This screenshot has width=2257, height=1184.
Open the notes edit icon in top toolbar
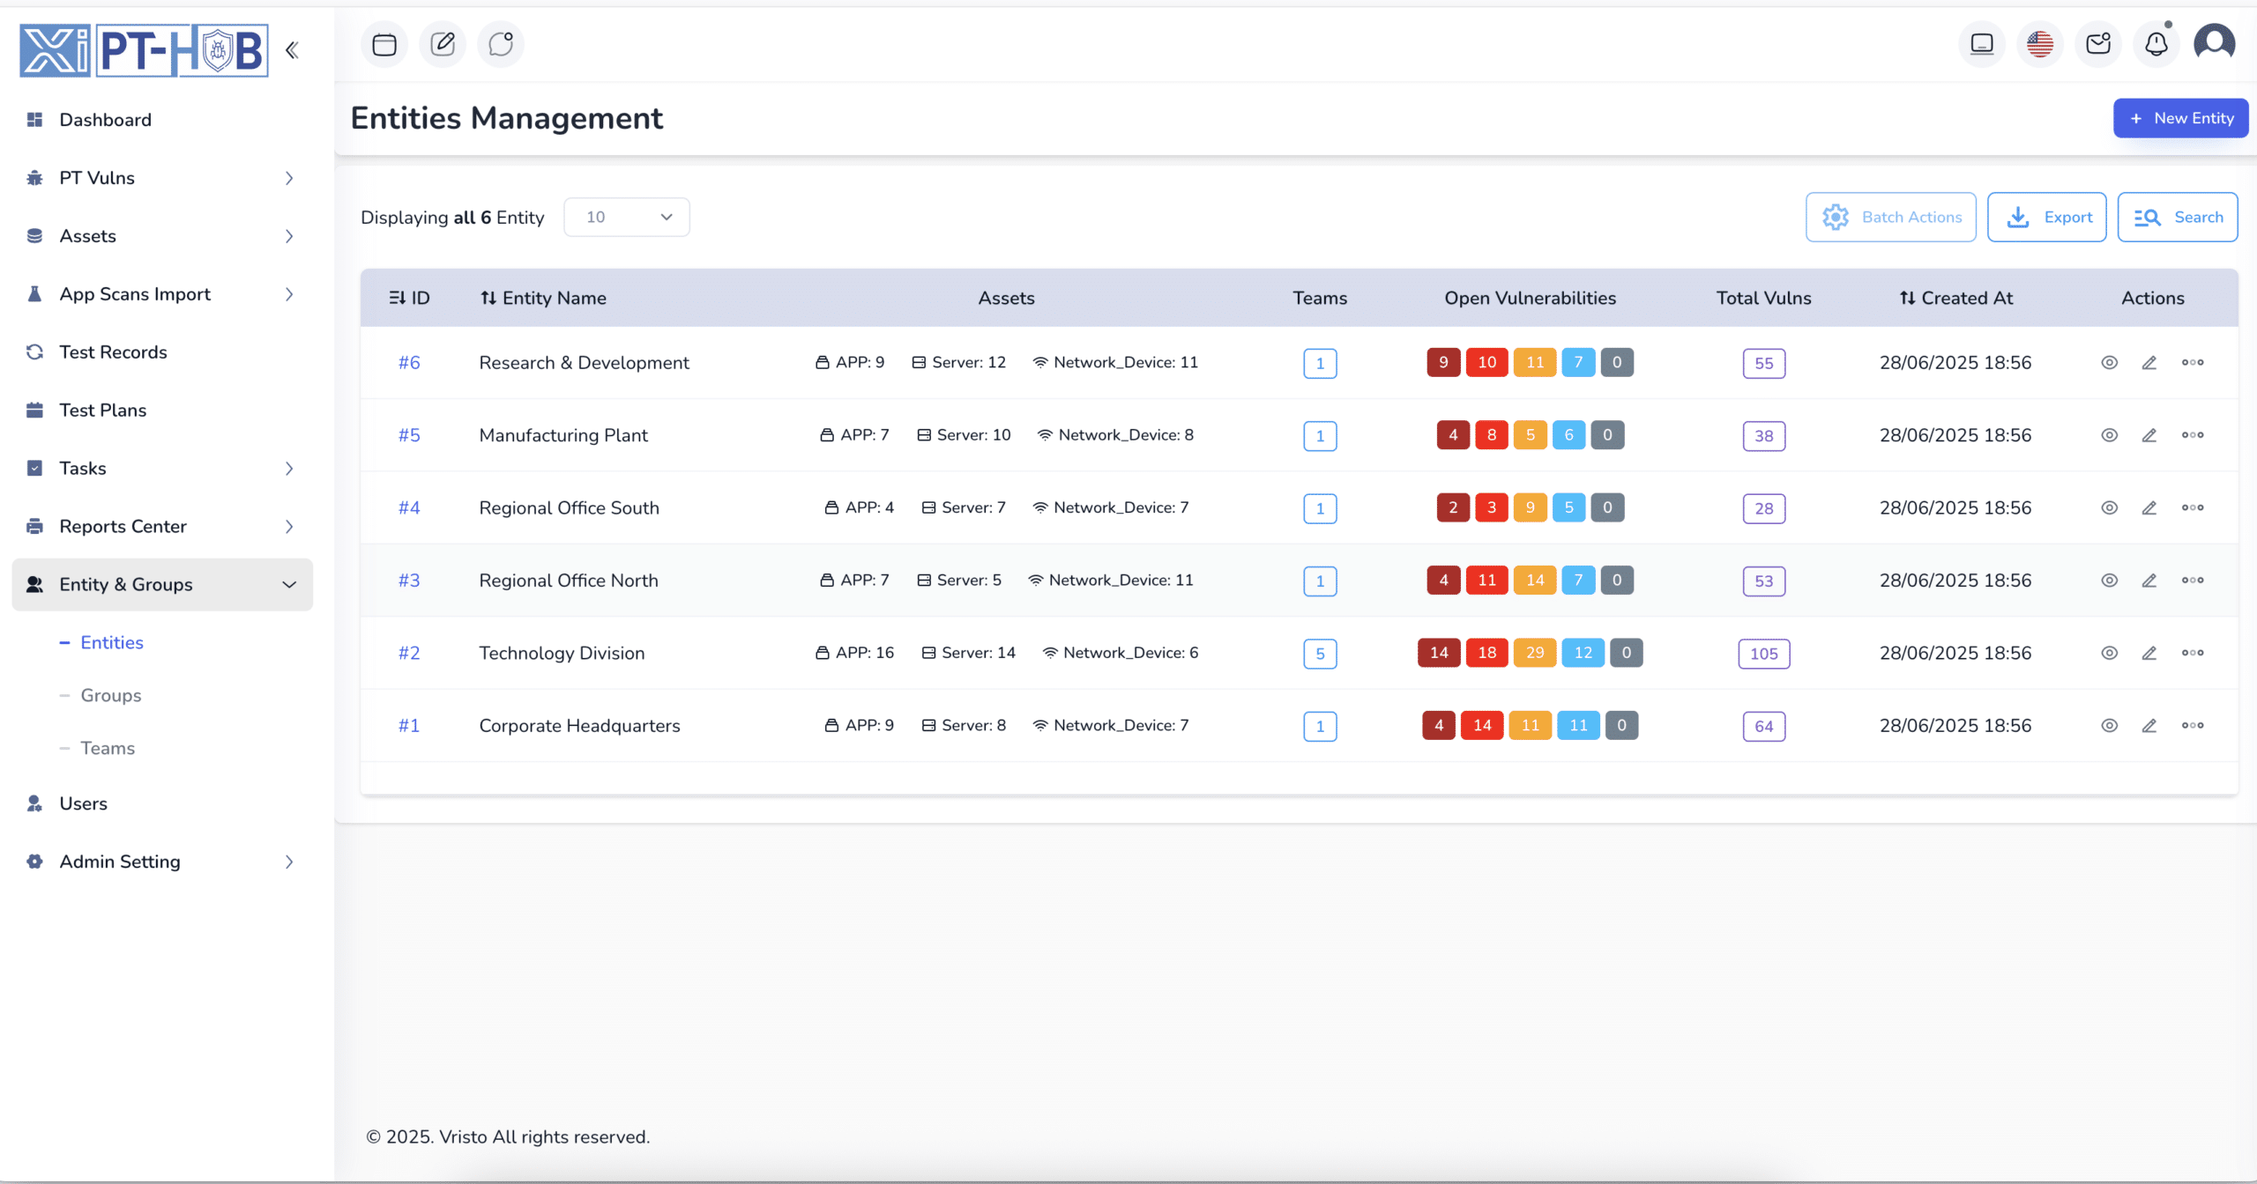pyautogui.click(x=443, y=44)
